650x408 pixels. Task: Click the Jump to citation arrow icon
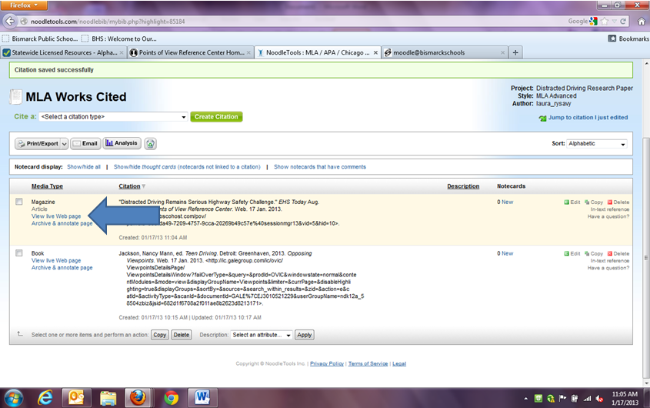coord(542,118)
